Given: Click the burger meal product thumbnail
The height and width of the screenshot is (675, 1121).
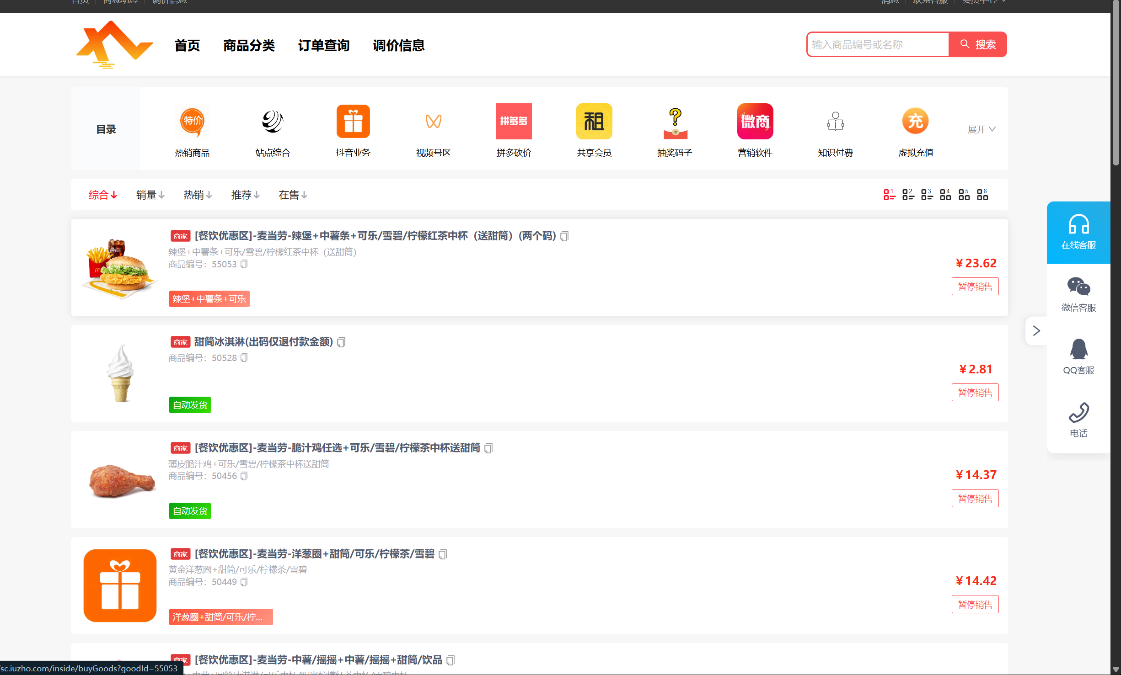Looking at the screenshot, I should [120, 268].
